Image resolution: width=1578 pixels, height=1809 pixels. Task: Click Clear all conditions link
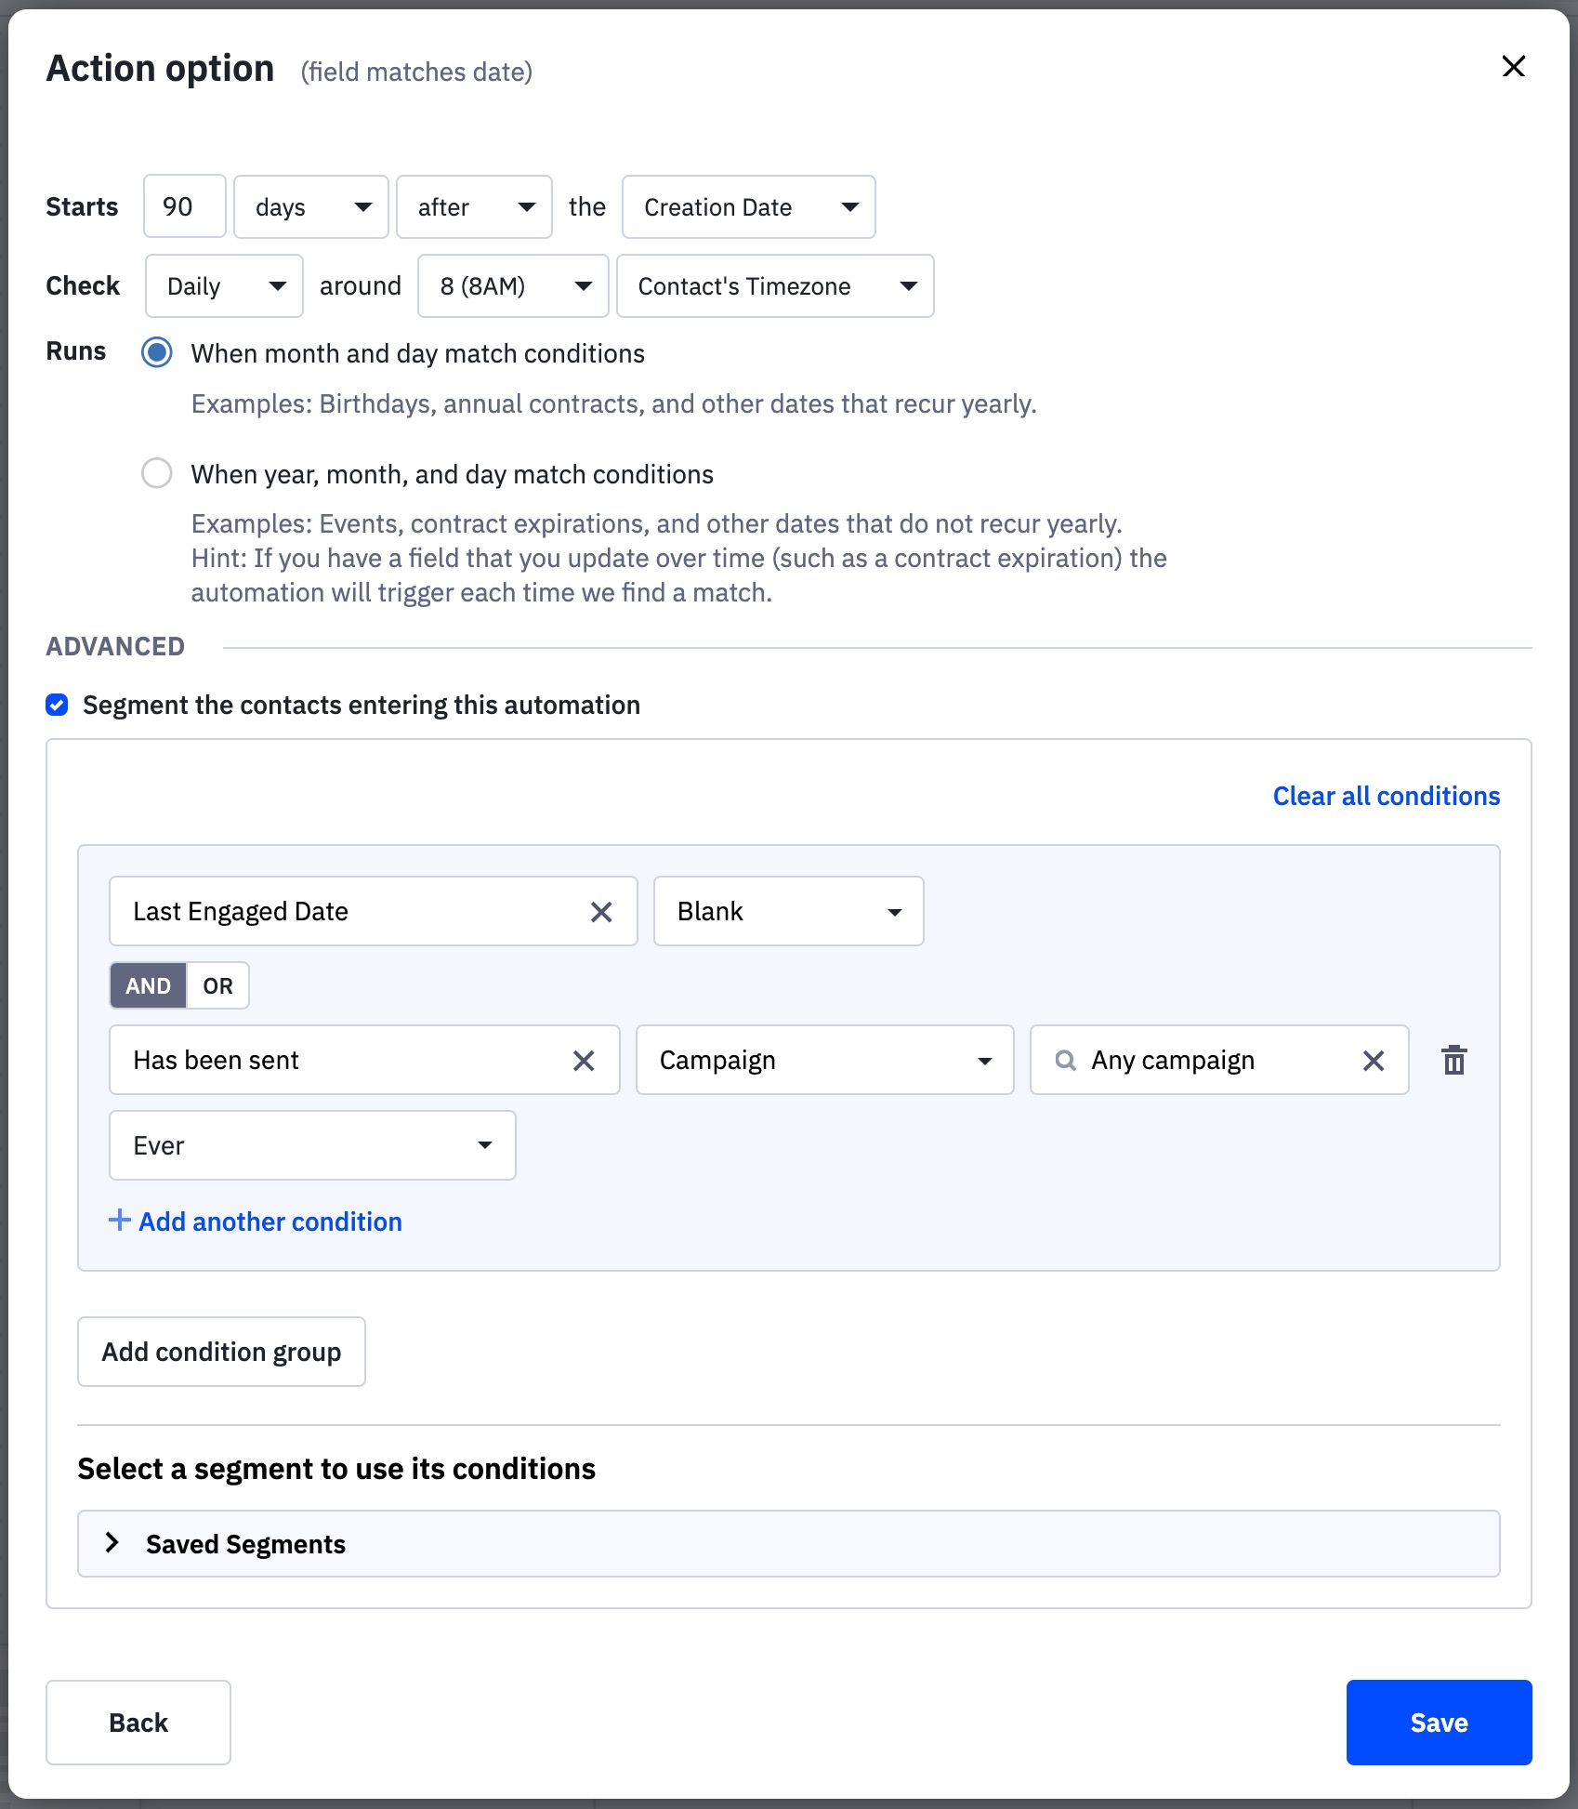coord(1386,796)
